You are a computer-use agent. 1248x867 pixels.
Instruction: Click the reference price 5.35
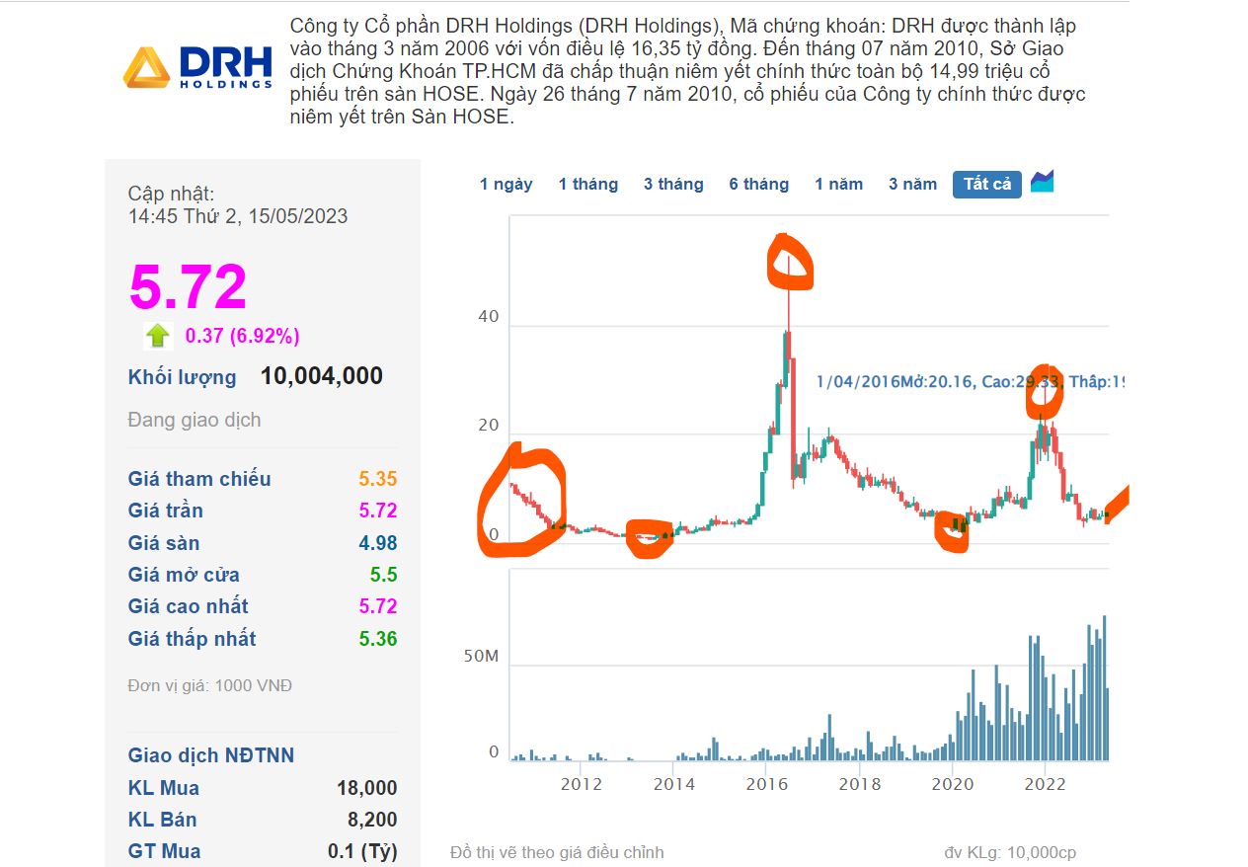378,479
